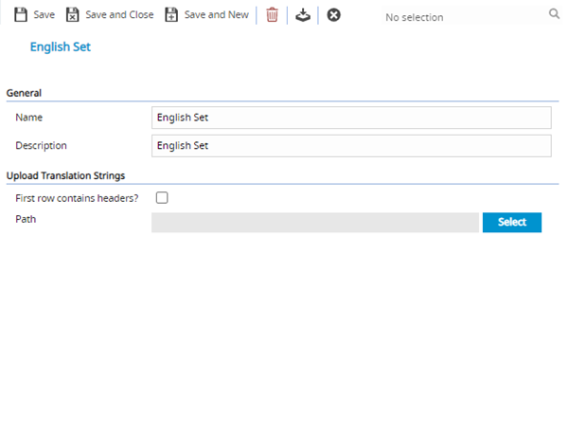This screenshot has height=437, width=568.
Task: Click the English Set page title
Action: tap(61, 46)
